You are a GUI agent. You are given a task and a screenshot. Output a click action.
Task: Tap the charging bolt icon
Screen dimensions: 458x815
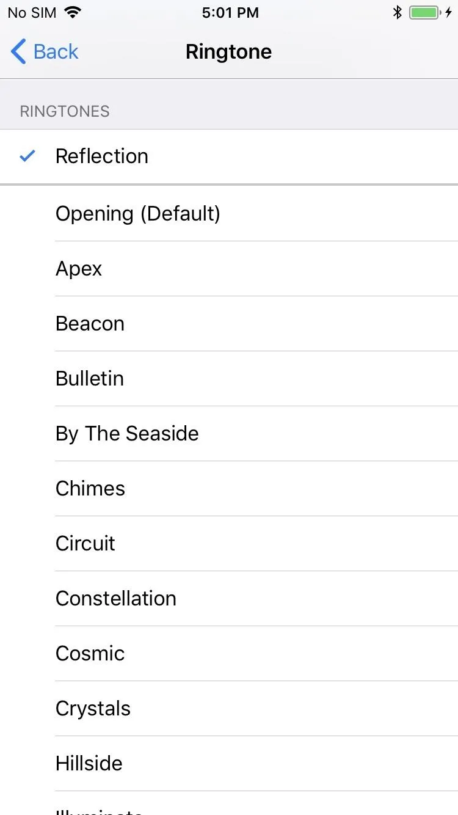449,12
